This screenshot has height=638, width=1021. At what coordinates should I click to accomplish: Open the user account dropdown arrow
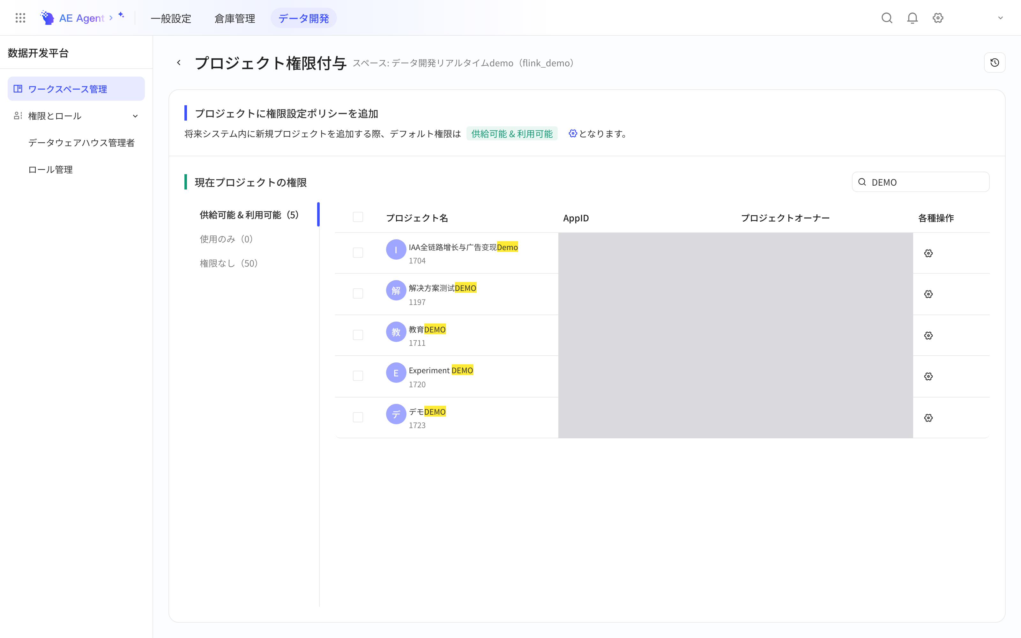tap(1000, 18)
